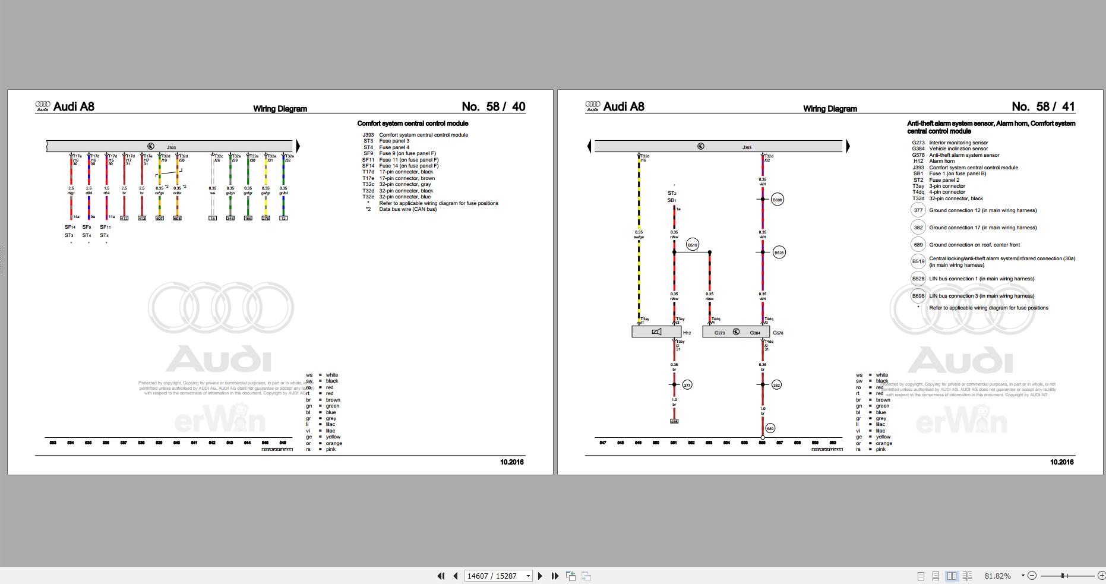Click the 'Audi A8' title on the right page
Viewport: 1106px width, 584px height.
(x=624, y=106)
